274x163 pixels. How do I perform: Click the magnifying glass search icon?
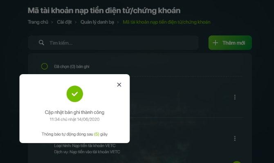point(41,43)
